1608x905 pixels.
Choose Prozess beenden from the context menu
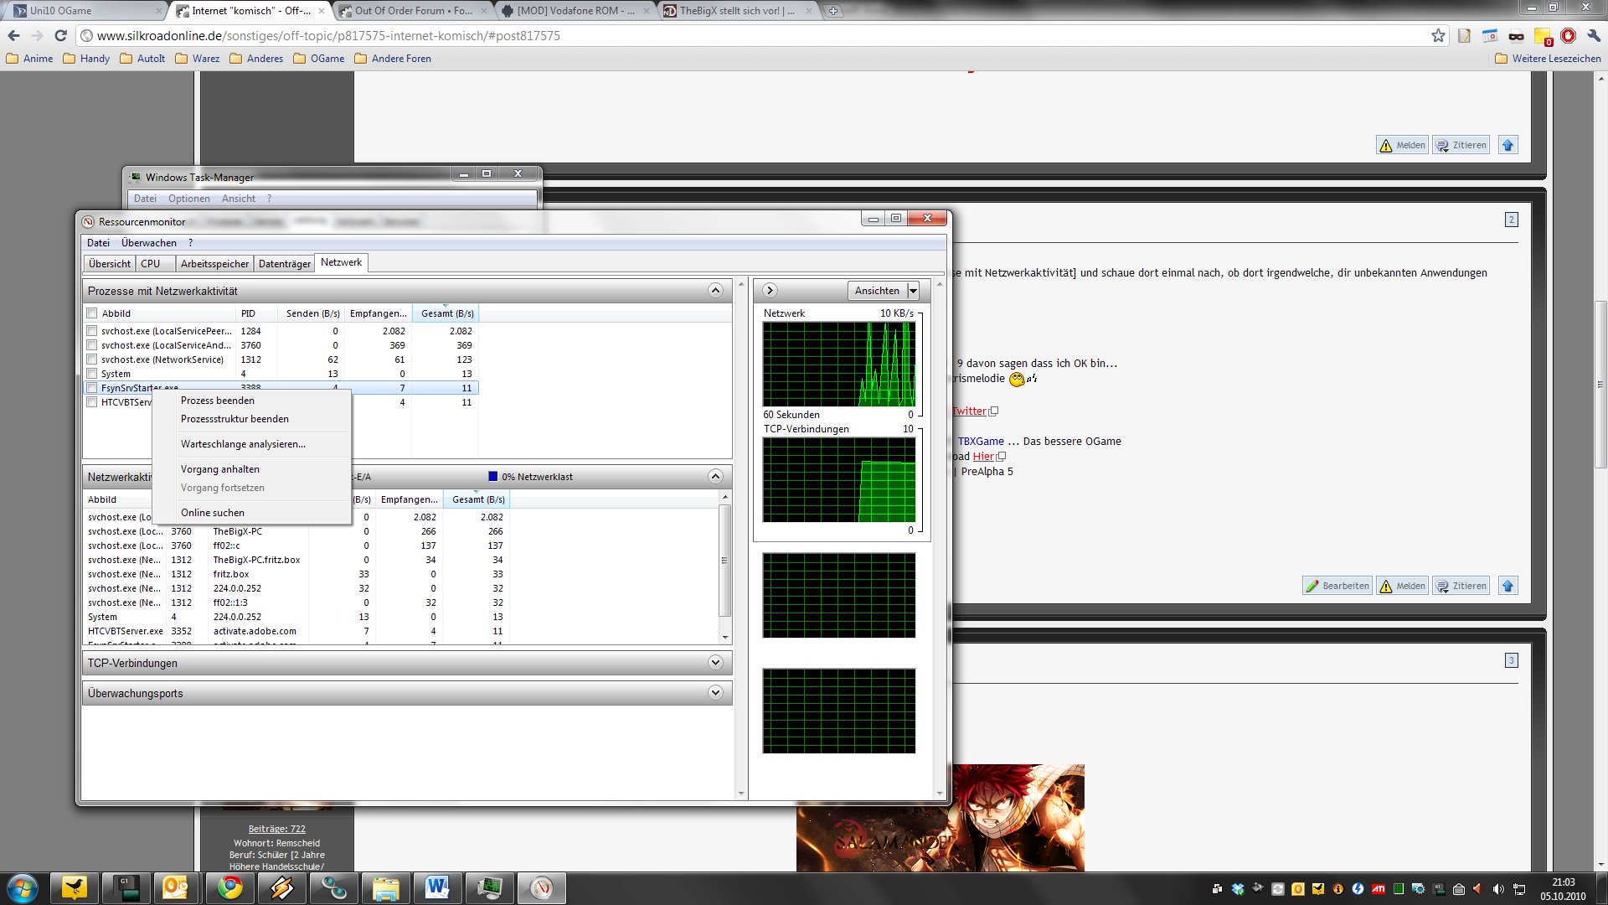tap(218, 401)
